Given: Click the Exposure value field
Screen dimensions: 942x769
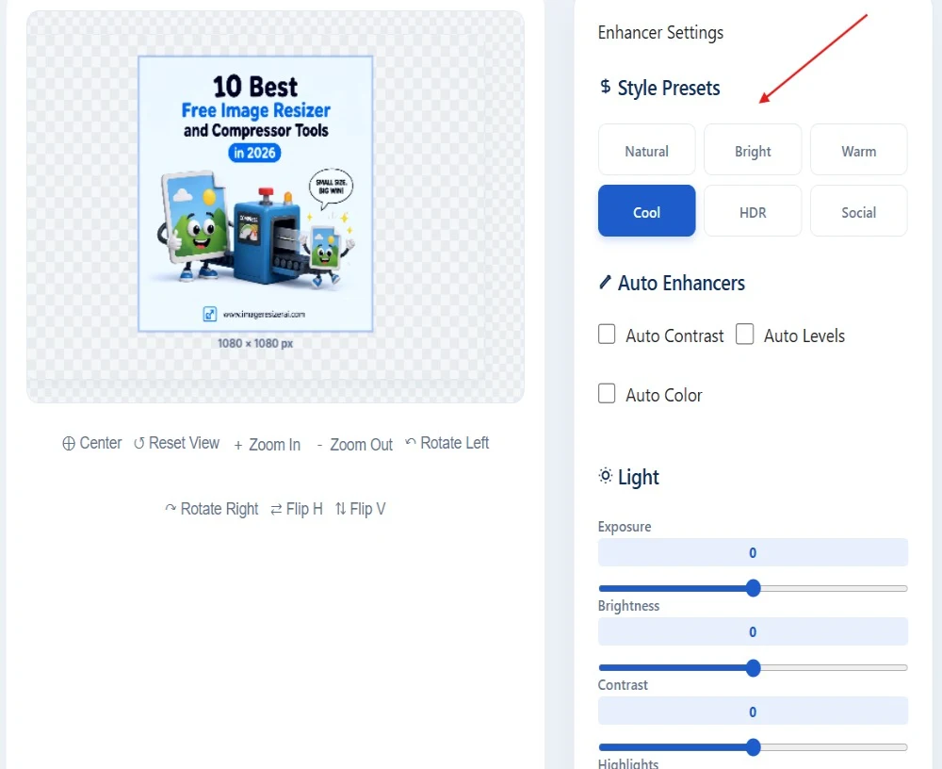Looking at the screenshot, I should pyautogui.click(x=752, y=552).
